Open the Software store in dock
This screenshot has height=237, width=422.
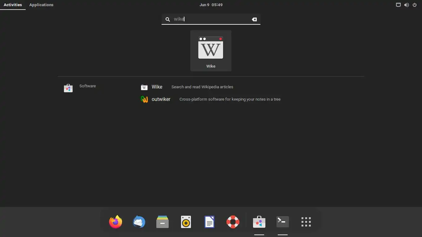point(259,222)
